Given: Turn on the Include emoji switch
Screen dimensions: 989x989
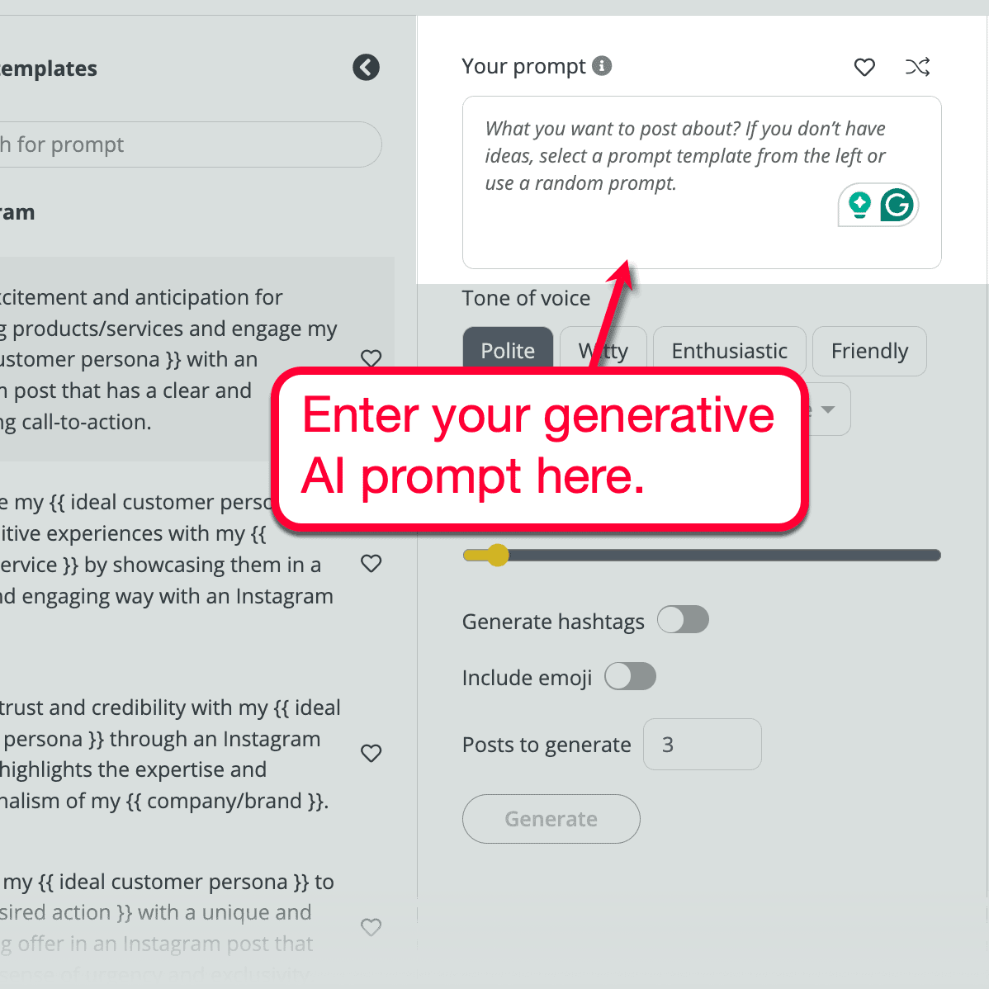Looking at the screenshot, I should 630,676.
